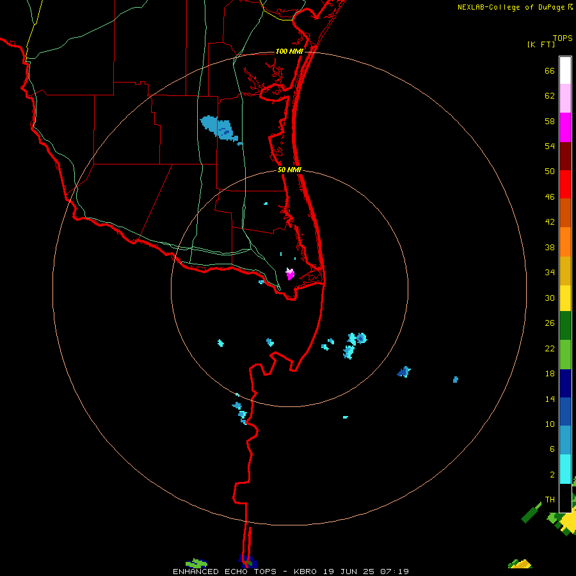
Task: Click legend value 18
Action: click(550, 374)
